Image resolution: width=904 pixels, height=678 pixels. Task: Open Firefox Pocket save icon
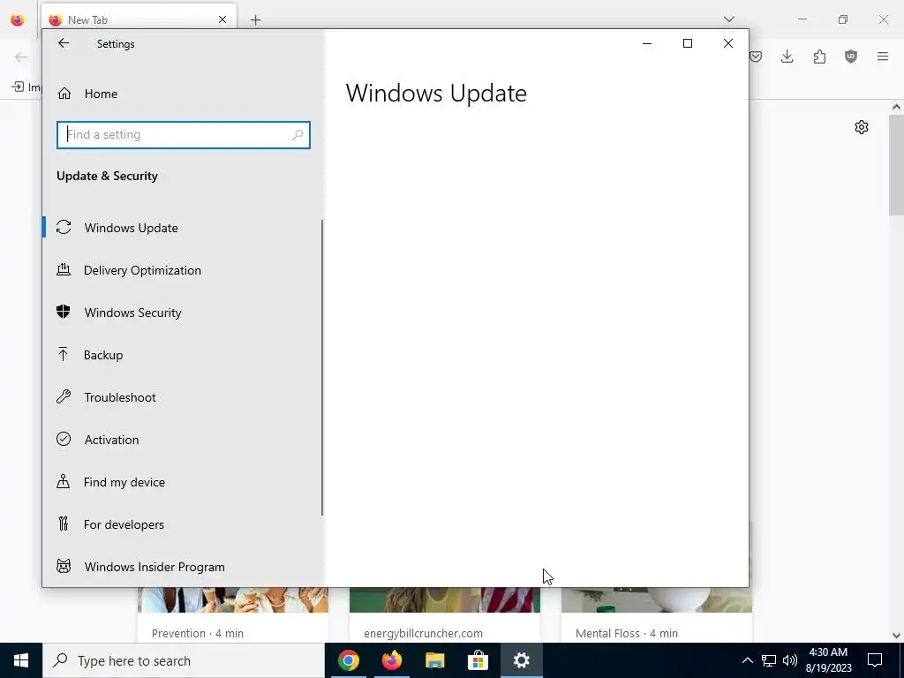pos(756,56)
